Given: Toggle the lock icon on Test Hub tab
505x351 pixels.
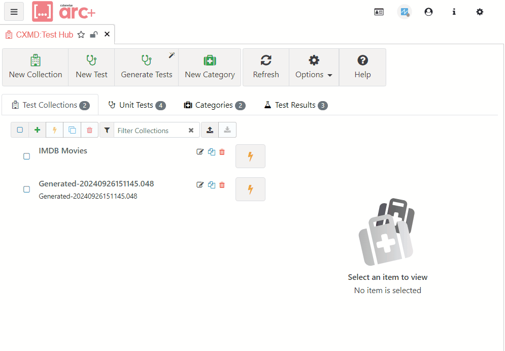Looking at the screenshot, I should tap(94, 35).
